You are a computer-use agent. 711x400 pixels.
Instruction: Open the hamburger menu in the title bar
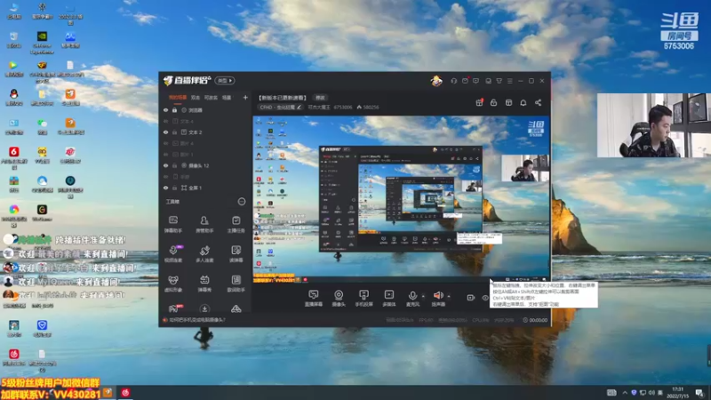509,81
